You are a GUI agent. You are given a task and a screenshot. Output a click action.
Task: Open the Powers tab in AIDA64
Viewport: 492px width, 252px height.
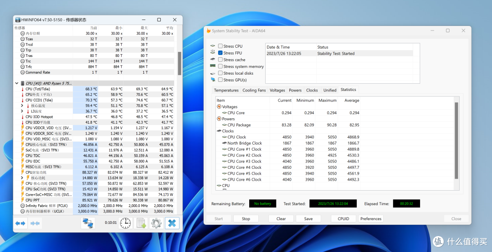pos(295,90)
